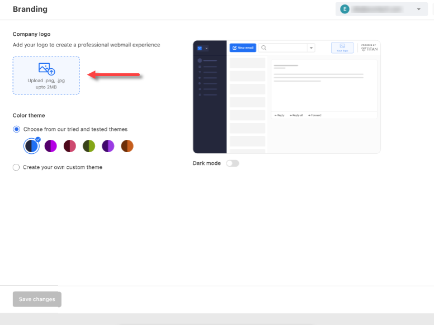Open the account dropdown arrow at top right
This screenshot has width=434, height=325.
418,10
